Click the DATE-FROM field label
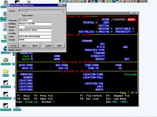157x117 pixels. (26, 65)
